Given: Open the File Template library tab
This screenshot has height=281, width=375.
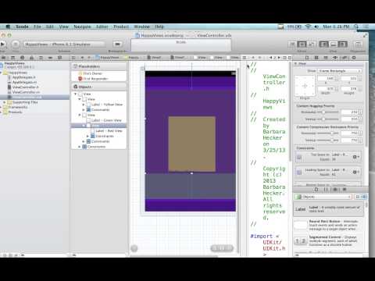Looking at the screenshot, I should 316,190.
